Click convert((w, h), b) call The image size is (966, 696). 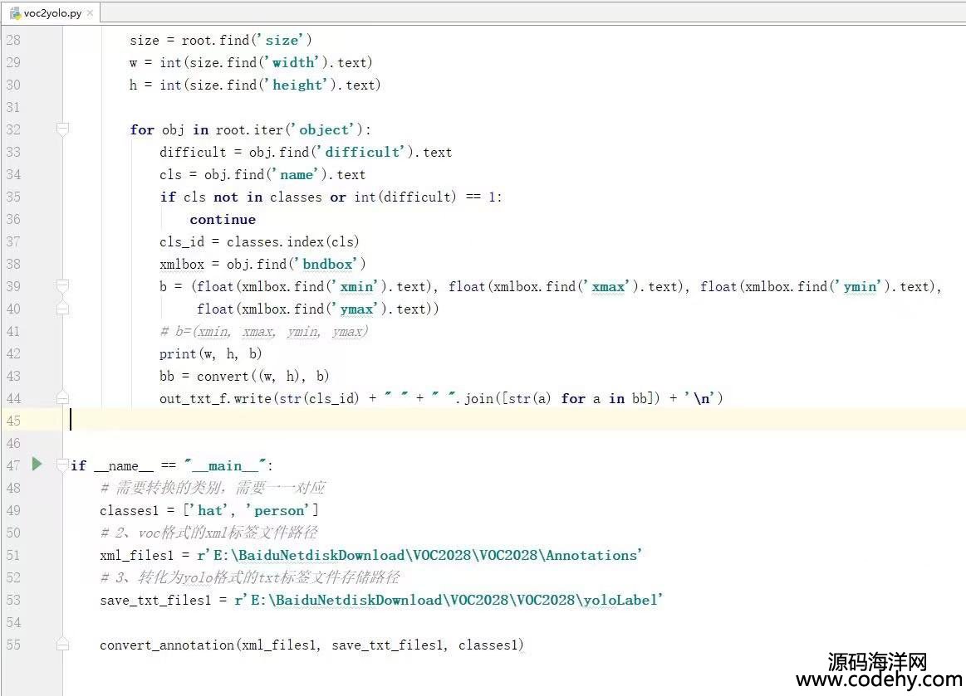click(262, 376)
